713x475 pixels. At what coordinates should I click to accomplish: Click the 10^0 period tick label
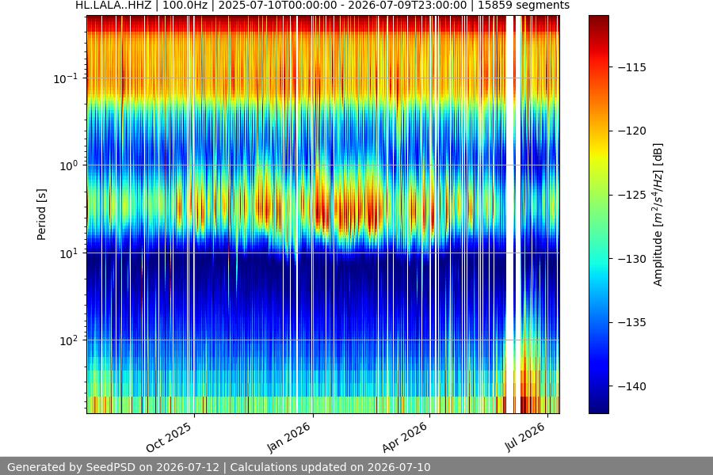tap(69, 166)
